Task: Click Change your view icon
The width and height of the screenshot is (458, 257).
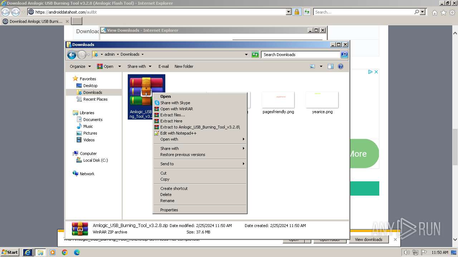Action: [x=312, y=66]
